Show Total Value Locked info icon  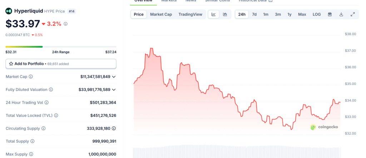(x=56, y=116)
